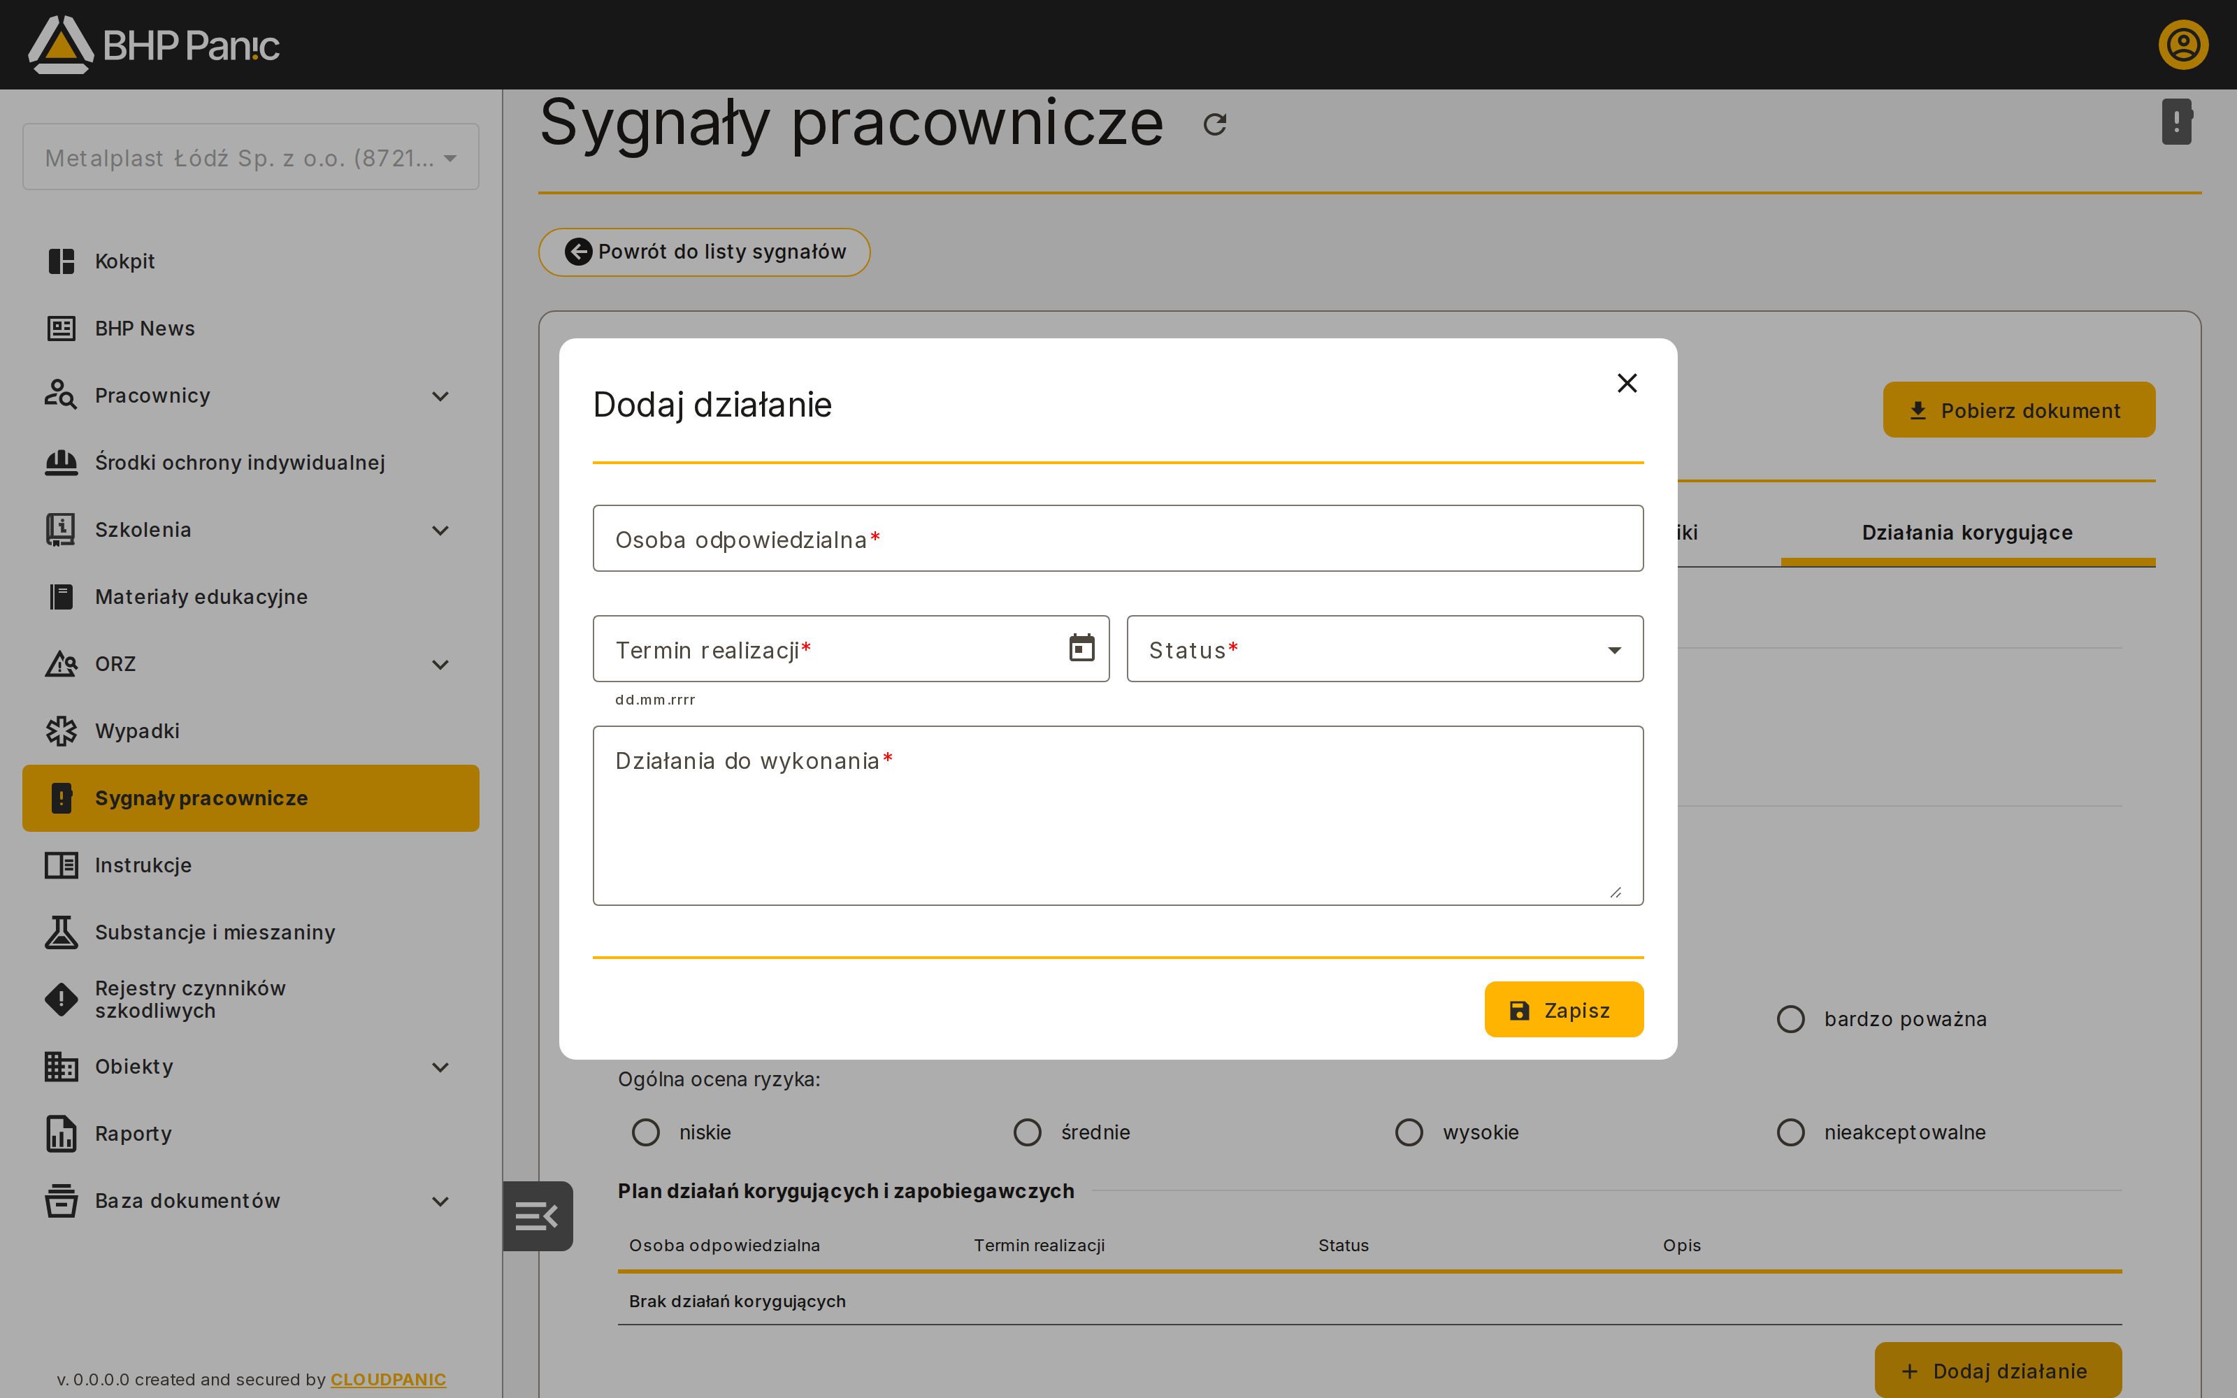Image resolution: width=2237 pixels, height=1398 pixels.
Task: Click the hard hat icon for Środki ochrony
Action: tap(61, 462)
